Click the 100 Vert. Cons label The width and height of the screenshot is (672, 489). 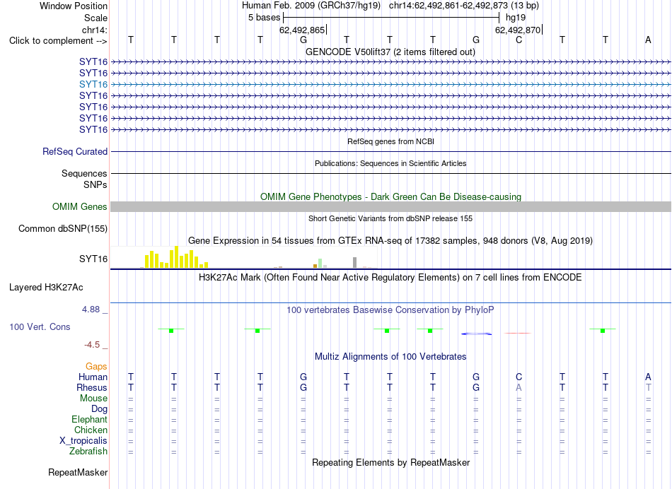[x=40, y=327]
